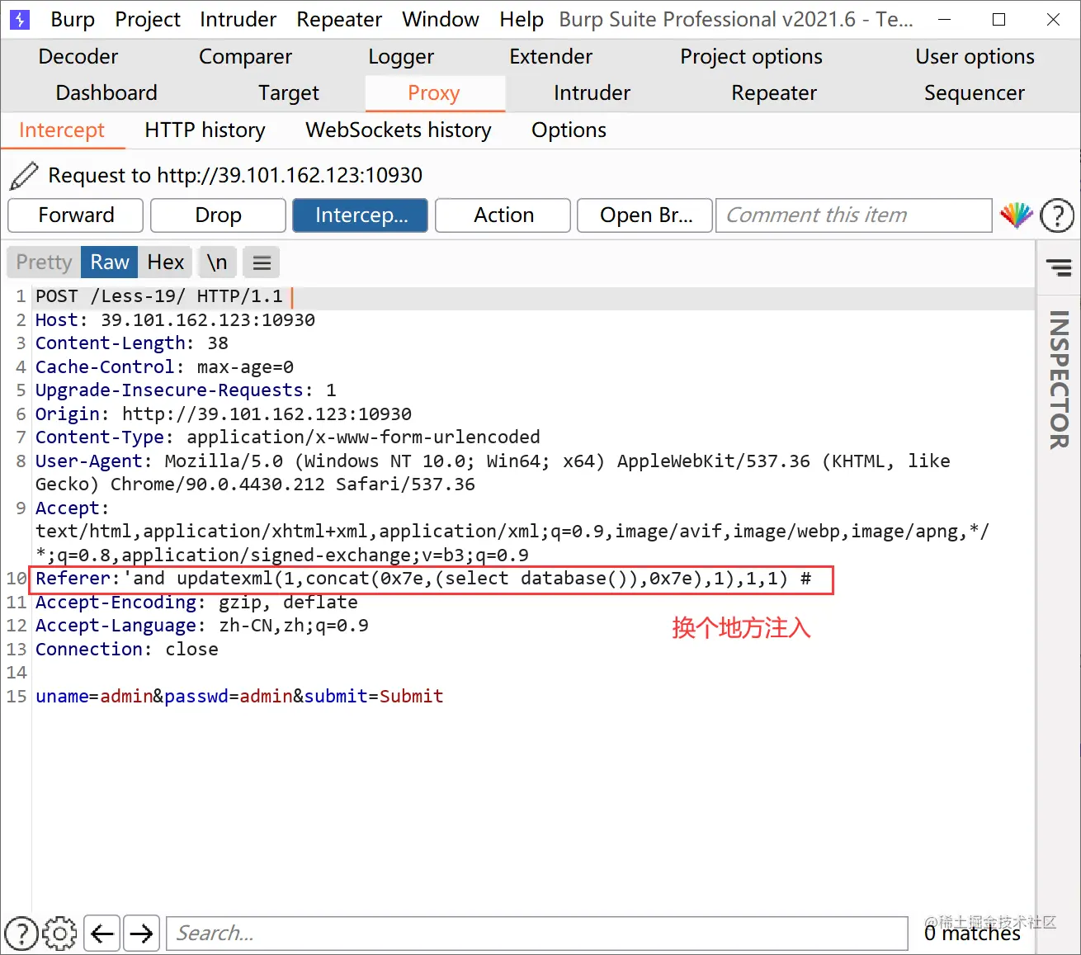The width and height of the screenshot is (1081, 955).
Task: Open the Intruder menu in menu bar
Action: [238, 19]
